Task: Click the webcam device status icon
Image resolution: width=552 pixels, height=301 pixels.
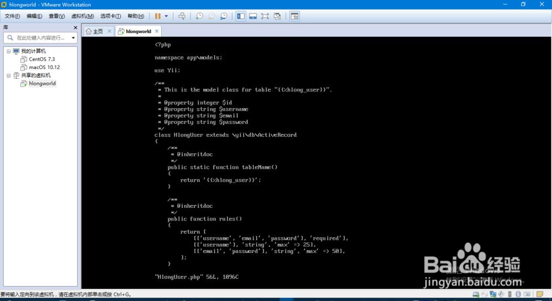Action: click(x=527, y=294)
